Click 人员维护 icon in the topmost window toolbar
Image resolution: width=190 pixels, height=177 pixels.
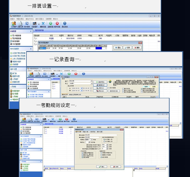click(13, 24)
